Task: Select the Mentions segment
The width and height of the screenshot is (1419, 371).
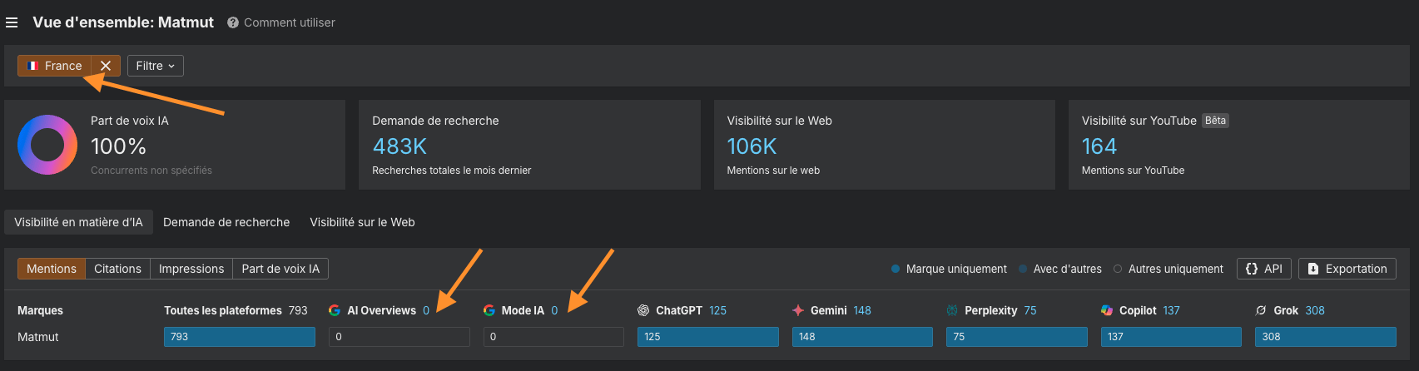Action: pyautogui.click(x=52, y=269)
